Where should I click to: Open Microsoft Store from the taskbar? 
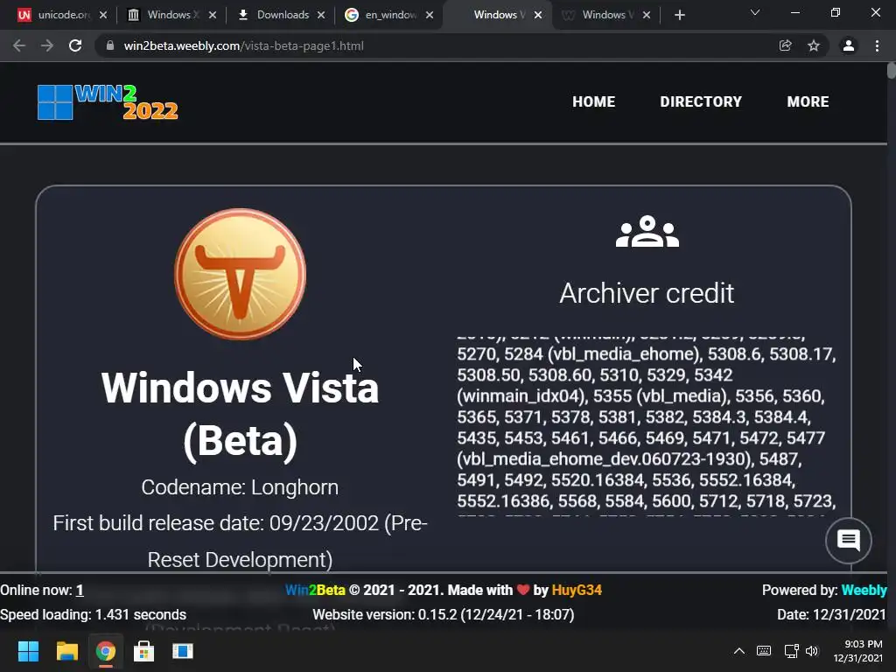(x=144, y=651)
